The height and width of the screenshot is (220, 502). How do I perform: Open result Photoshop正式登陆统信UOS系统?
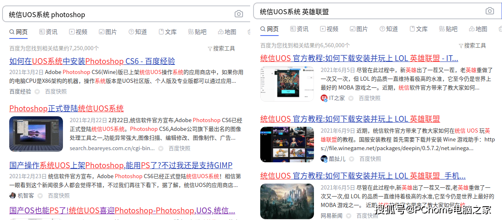67,108
